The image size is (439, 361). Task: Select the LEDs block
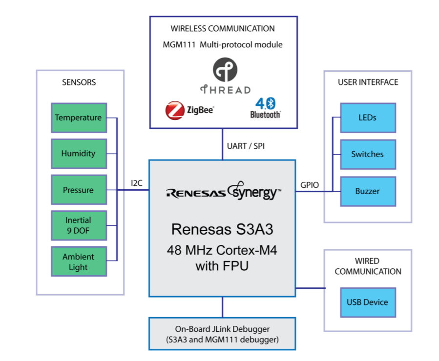point(368,118)
